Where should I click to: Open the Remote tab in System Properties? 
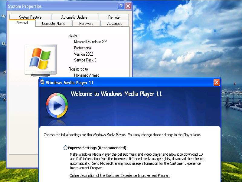point(114,17)
